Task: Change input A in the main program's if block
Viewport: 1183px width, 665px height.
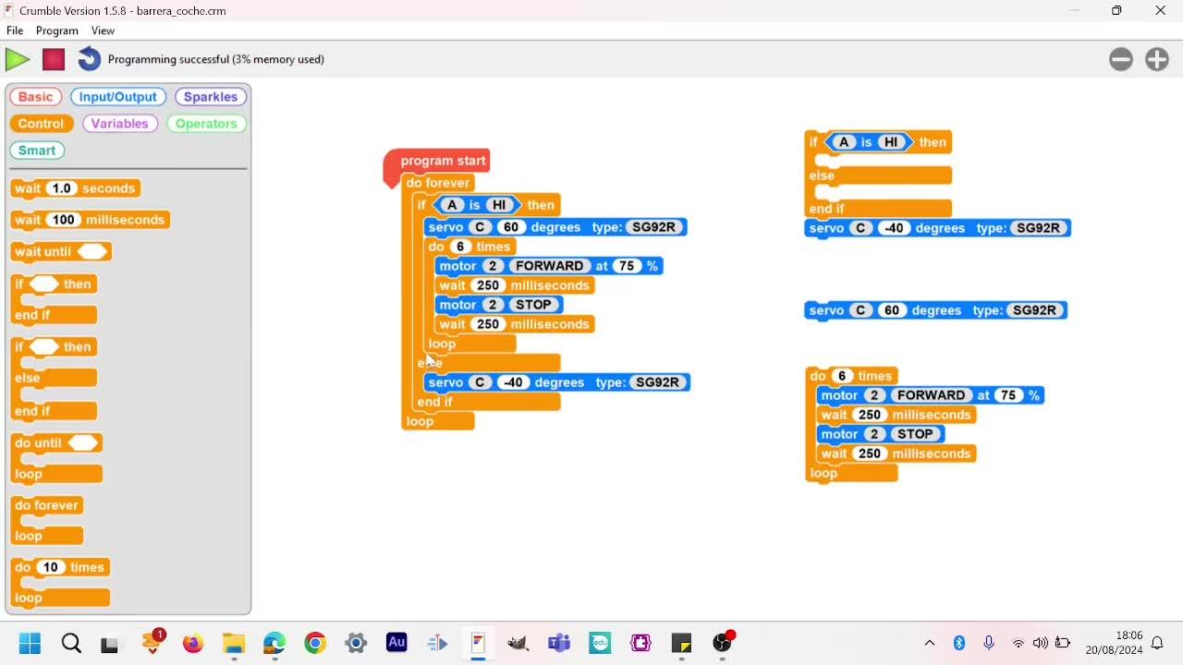Action: 452,205
